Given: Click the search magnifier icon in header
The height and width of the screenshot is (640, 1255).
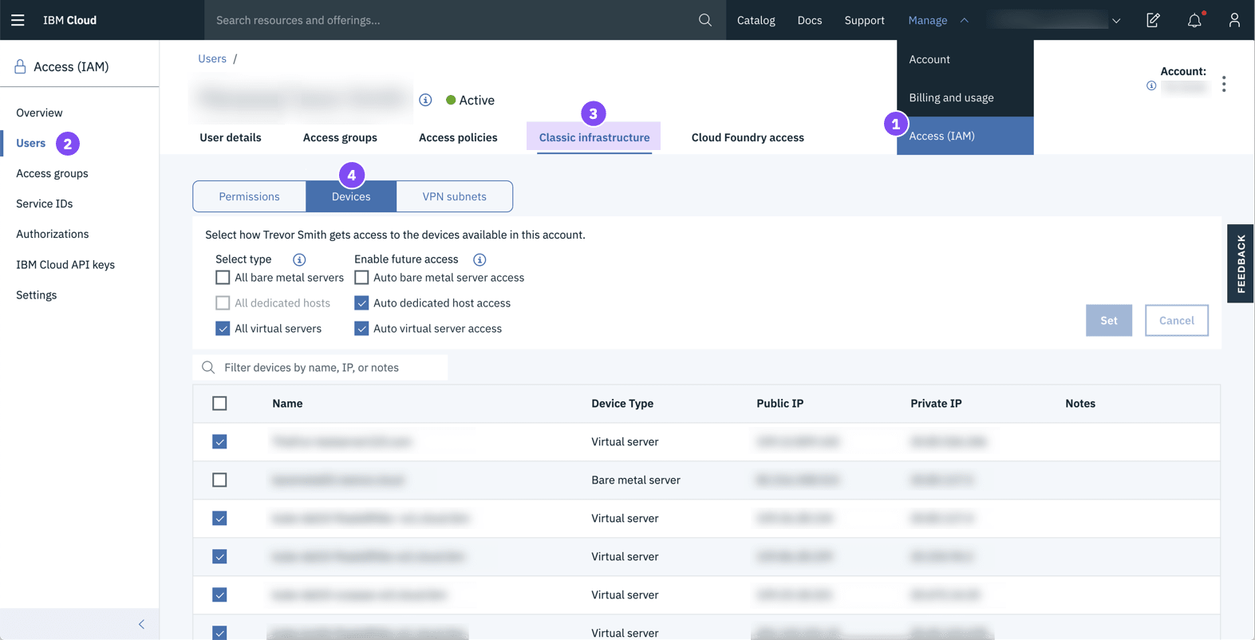Looking at the screenshot, I should point(705,20).
